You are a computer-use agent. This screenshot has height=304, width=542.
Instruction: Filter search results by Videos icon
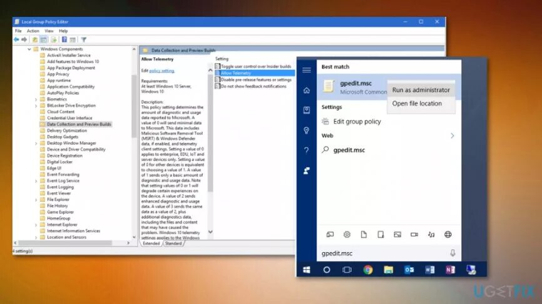click(414, 234)
